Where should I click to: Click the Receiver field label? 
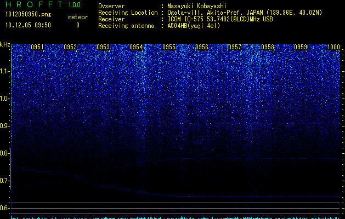tap(111, 19)
